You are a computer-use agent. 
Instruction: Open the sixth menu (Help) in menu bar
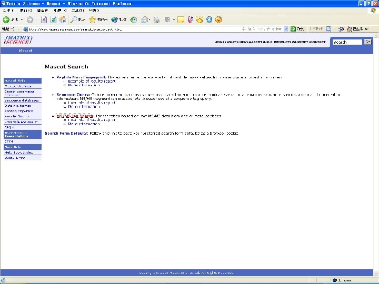94,11
